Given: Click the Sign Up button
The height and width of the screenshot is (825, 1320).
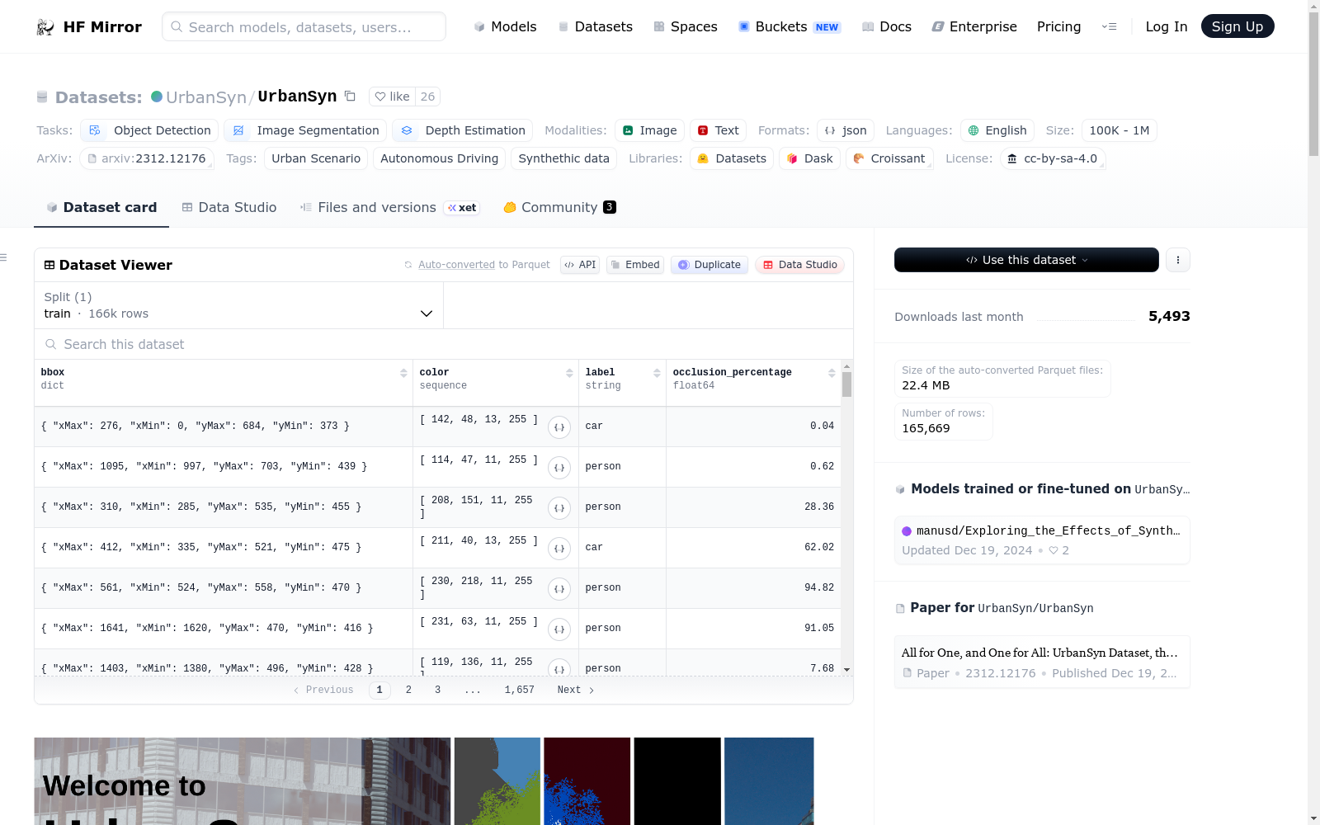Looking at the screenshot, I should (1237, 26).
